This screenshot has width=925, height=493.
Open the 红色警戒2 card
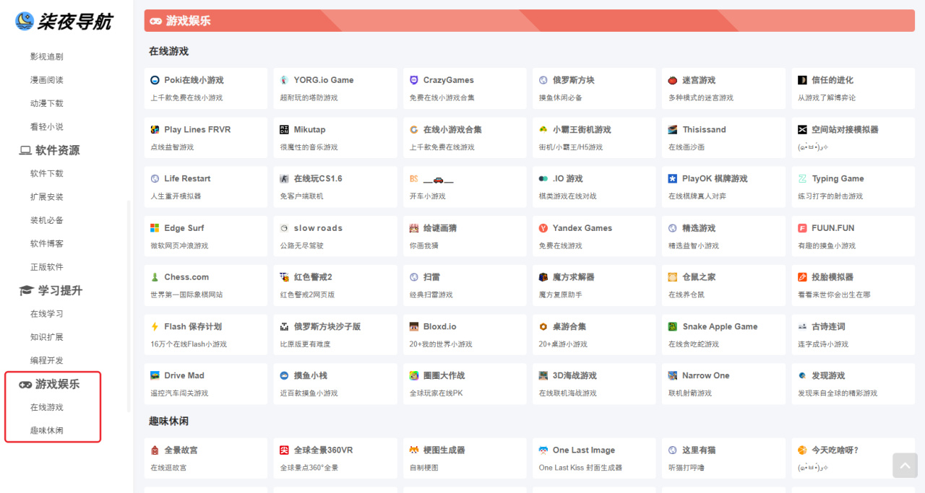(335, 284)
